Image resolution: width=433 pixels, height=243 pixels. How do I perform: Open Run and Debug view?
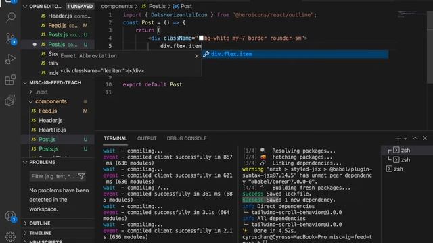(x=10, y=59)
